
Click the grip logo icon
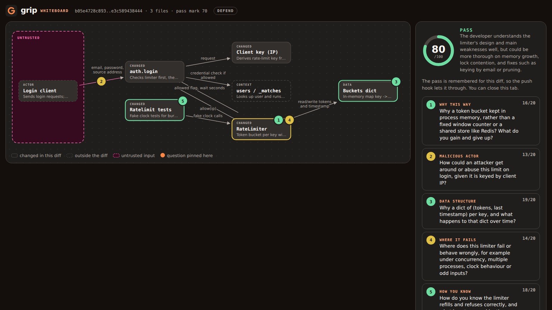[11, 11]
